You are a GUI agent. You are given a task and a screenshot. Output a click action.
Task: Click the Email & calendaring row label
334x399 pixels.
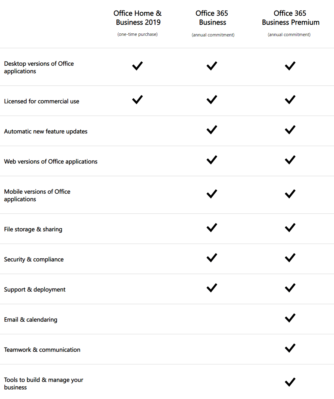31,320
